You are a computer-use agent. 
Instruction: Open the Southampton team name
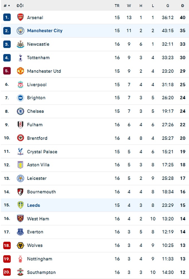click(x=41, y=272)
